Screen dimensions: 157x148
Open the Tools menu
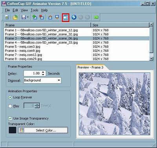coord(35,10)
